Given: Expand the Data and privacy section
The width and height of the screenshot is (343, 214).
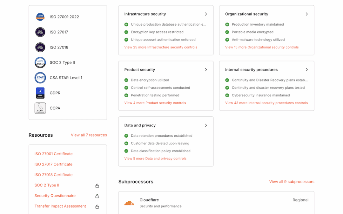Looking at the screenshot, I should click(x=206, y=125).
